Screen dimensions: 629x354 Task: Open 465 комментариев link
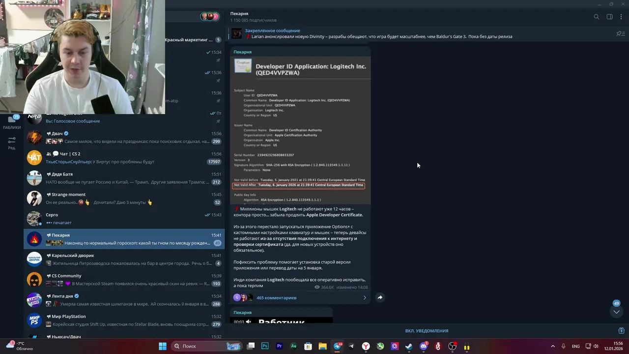point(276,297)
